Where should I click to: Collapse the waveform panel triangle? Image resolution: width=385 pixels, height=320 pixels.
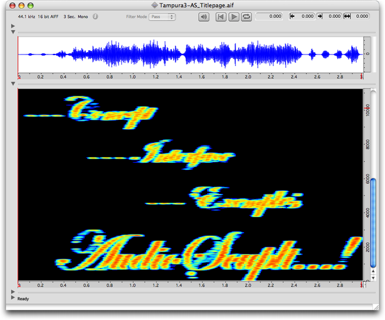pos(13,33)
